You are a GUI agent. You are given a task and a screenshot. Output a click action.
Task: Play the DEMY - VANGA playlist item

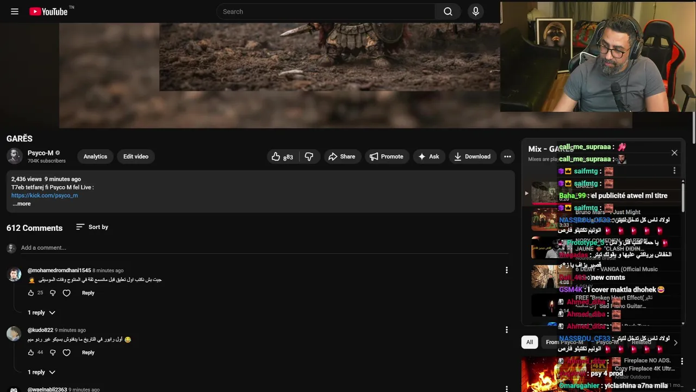click(x=603, y=276)
